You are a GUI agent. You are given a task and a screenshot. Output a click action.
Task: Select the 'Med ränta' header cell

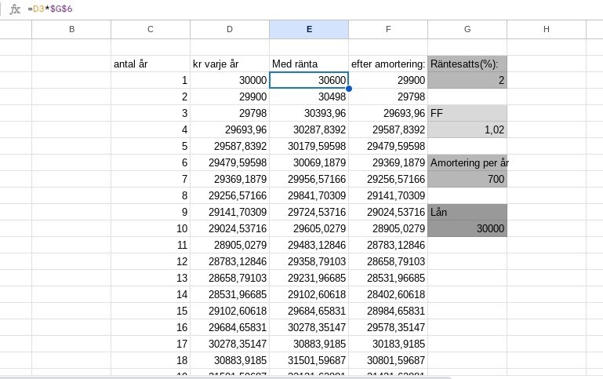click(309, 64)
